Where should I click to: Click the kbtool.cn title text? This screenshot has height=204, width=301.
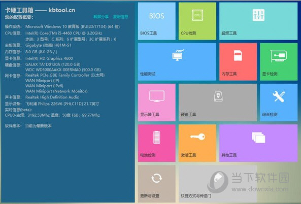(x=61, y=10)
